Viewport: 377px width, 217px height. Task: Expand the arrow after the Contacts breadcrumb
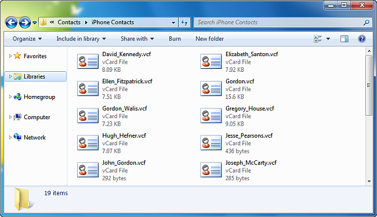86,23
